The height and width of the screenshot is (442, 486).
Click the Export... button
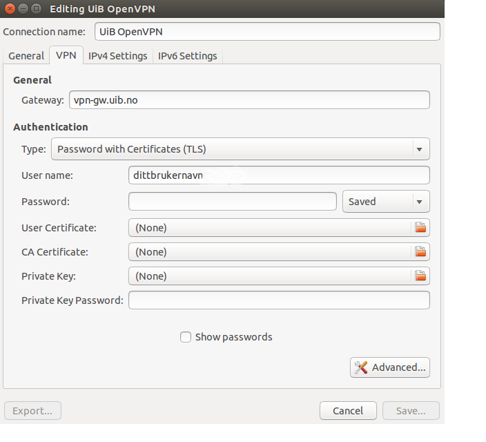[x=32, y=411]
